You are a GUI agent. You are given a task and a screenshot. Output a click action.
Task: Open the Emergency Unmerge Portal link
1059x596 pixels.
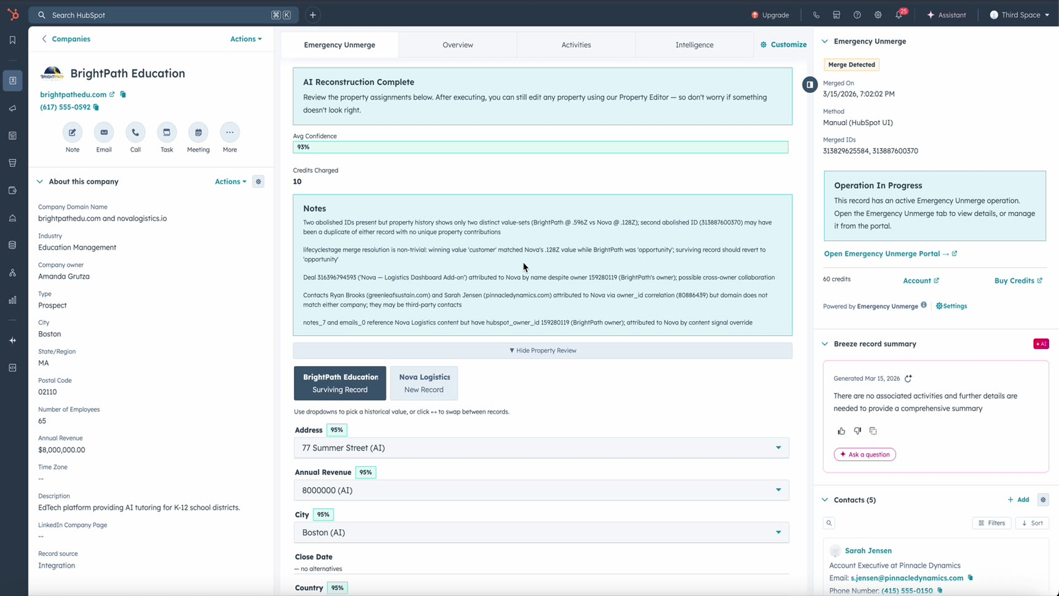pos(886,254)
